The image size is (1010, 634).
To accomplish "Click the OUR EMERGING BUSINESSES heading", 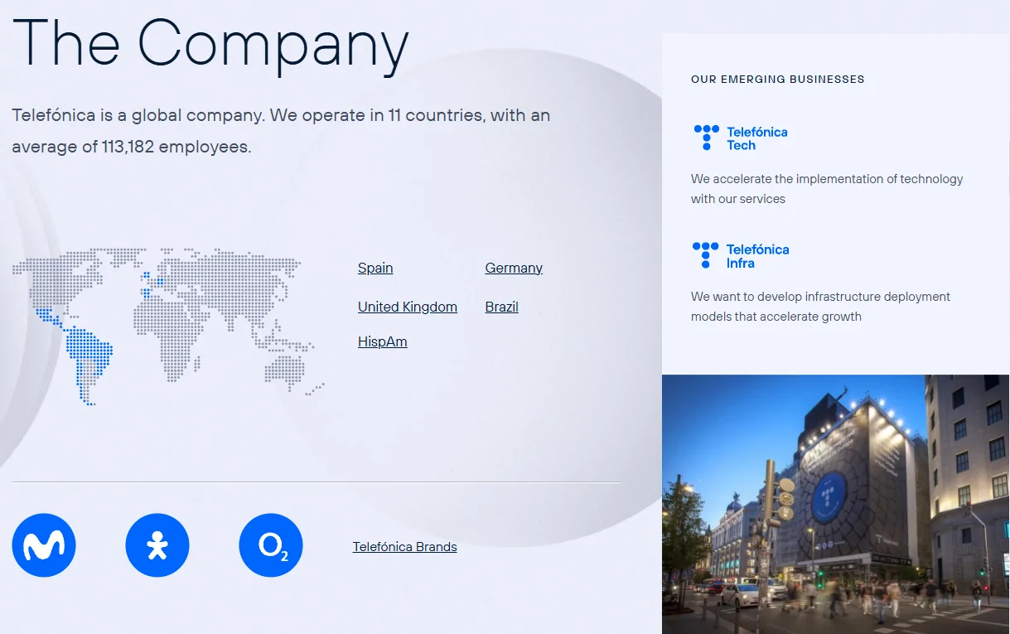I will tap(777, 79).
